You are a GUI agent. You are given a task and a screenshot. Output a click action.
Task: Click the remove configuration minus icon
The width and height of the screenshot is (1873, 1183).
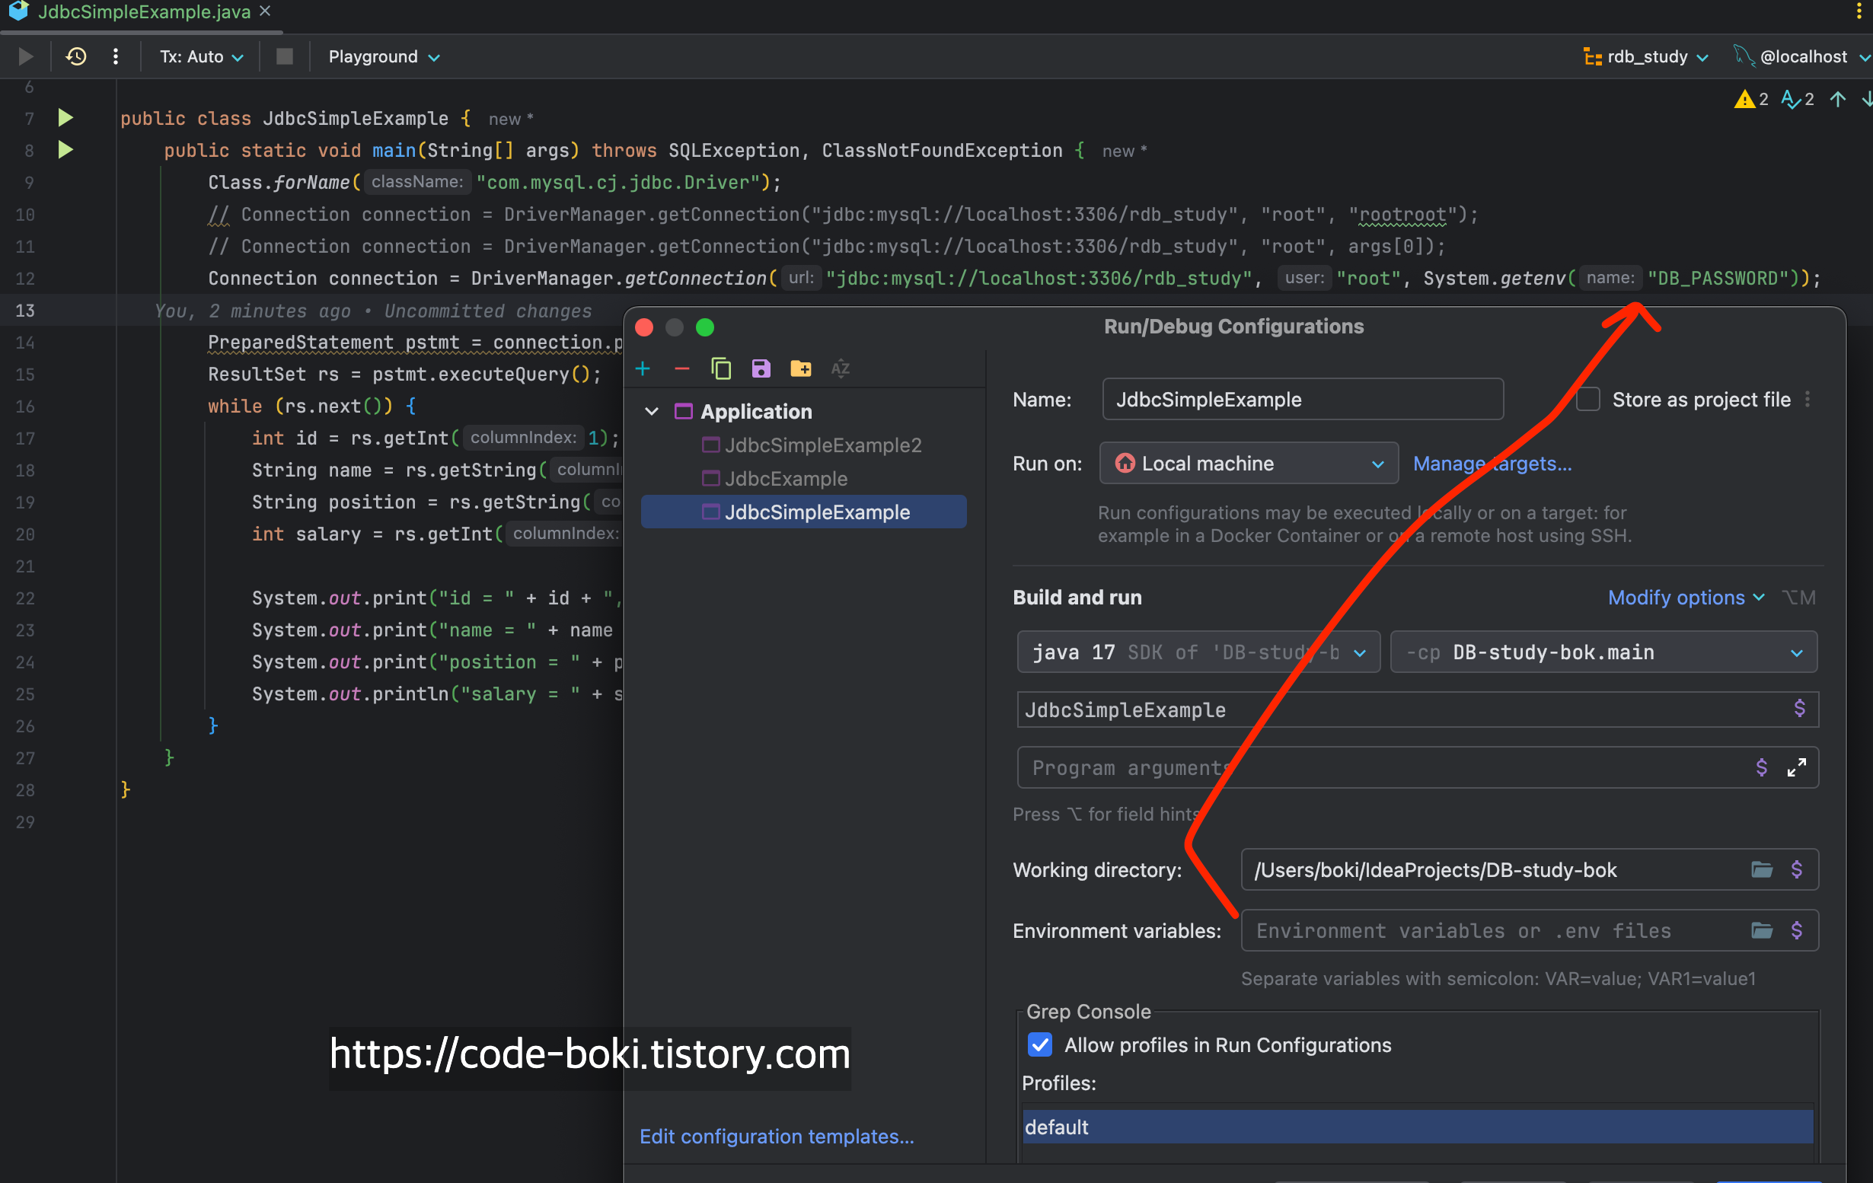tap(682, 368)
